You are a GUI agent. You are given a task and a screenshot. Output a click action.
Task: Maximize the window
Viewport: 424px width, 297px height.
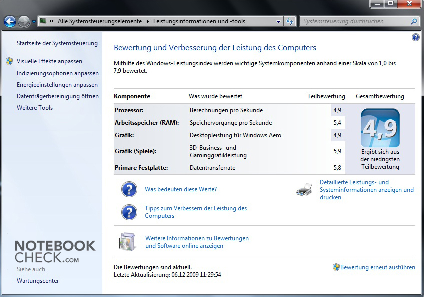pos(391,4)
